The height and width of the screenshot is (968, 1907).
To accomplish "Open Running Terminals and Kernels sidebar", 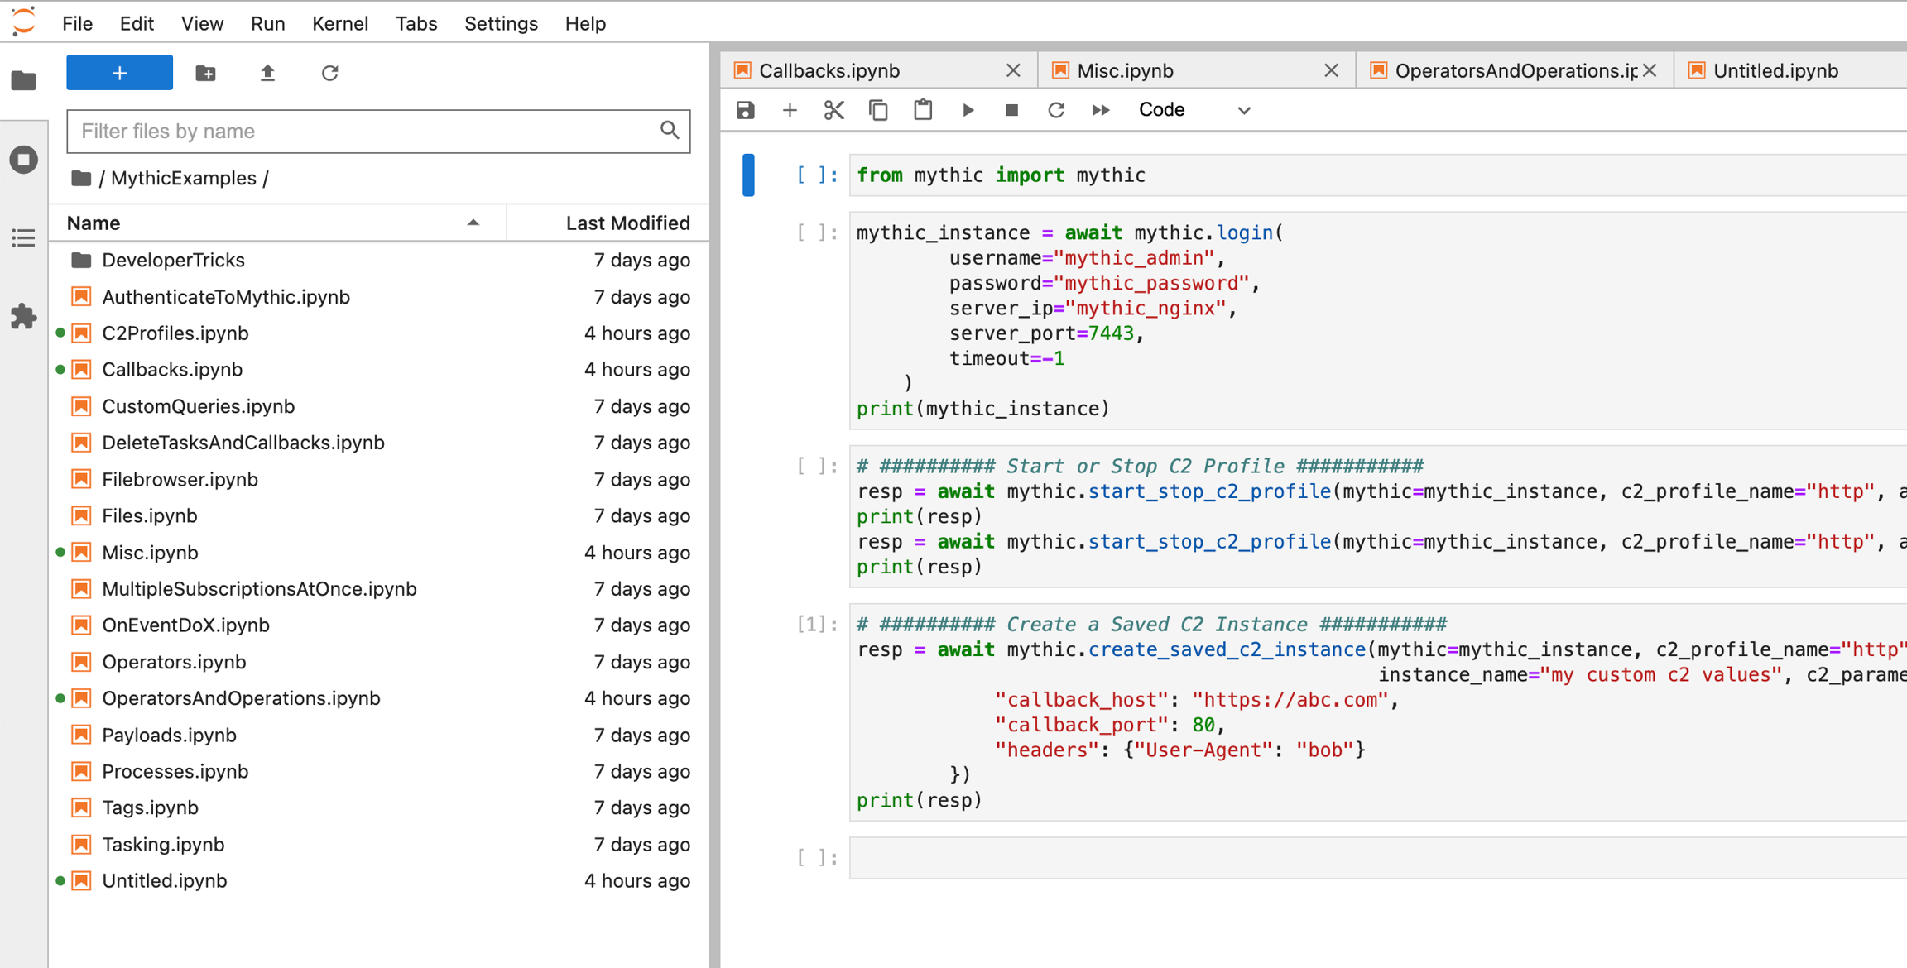I will [x=23, y=160].
